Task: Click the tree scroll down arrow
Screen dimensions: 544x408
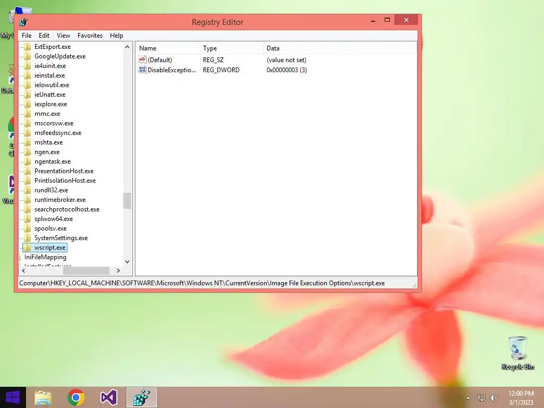Action: pos(127,261)
